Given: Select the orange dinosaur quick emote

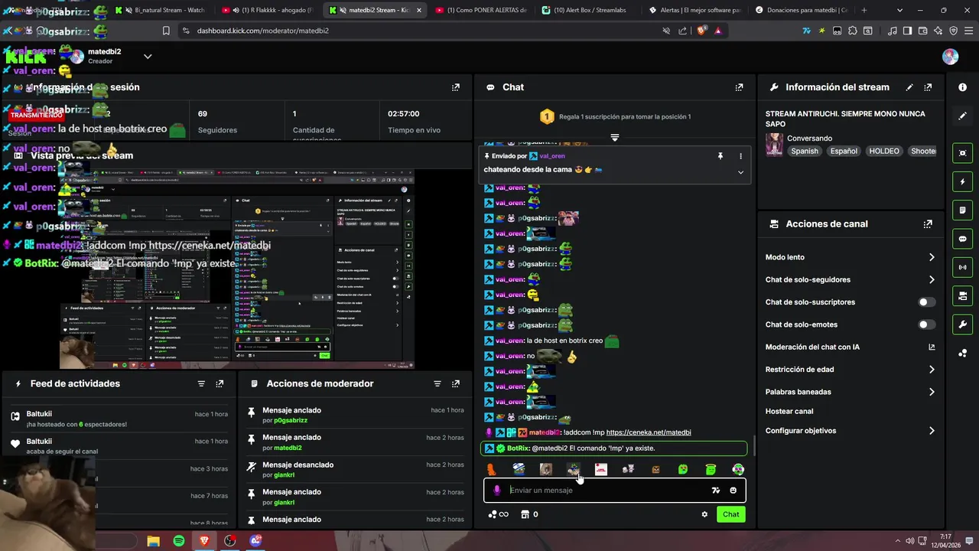Looking at the screenshot, I should [x=491, y=469].
